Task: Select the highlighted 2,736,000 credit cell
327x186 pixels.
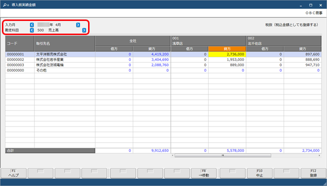Action: pyautogui.click(x=227, y=54)
